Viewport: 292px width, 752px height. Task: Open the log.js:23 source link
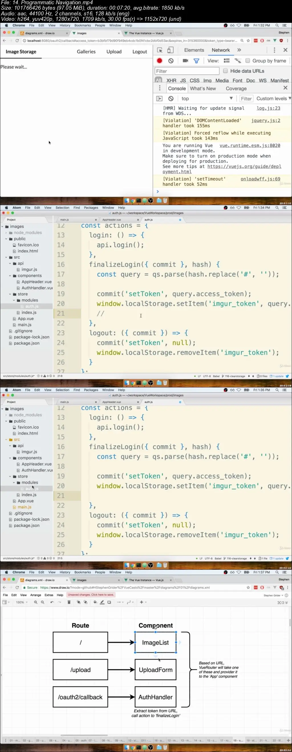coord(268,108)
